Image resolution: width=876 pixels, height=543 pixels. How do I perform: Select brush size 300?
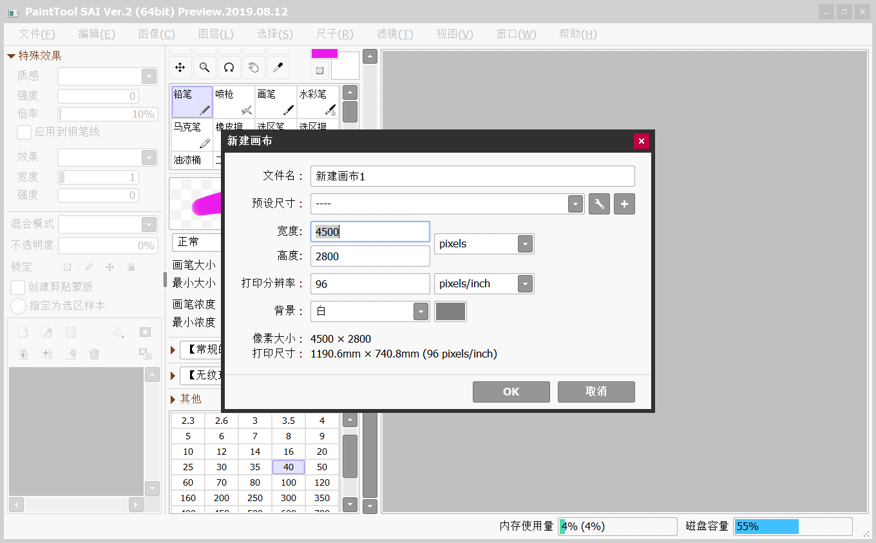click(x=289, y=498)
